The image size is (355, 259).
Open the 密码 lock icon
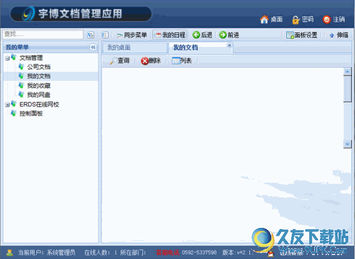(x=296, y=20)
